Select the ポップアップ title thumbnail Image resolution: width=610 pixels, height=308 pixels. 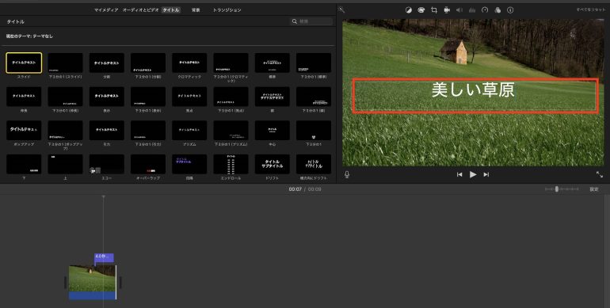(x=24, y=131)
